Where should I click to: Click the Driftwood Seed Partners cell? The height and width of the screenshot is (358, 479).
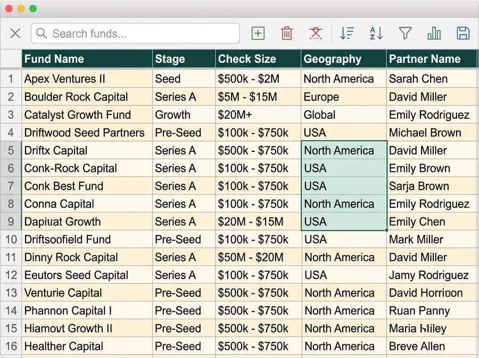coord(87,132)
